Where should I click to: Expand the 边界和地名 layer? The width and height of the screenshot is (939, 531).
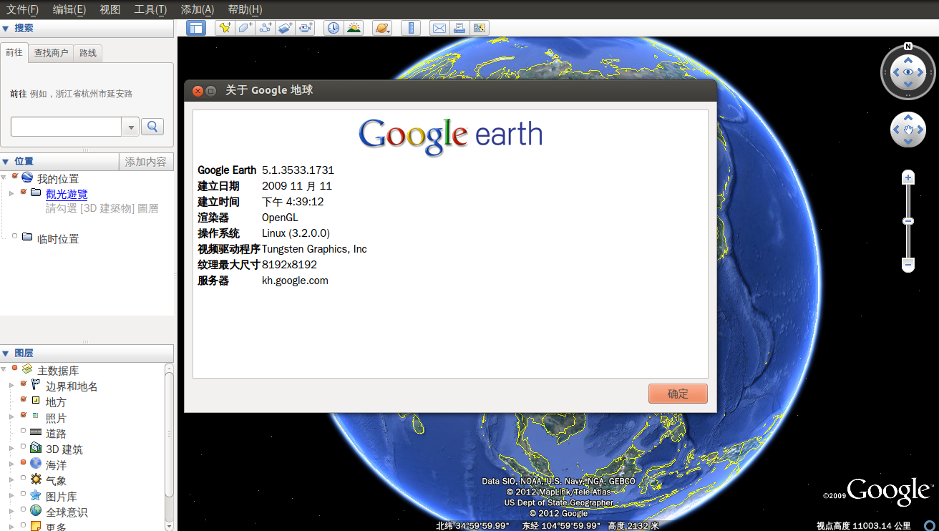coord(11,386)
